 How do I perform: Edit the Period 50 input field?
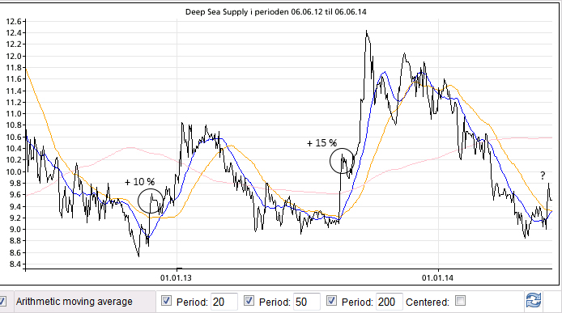point(307,302)
